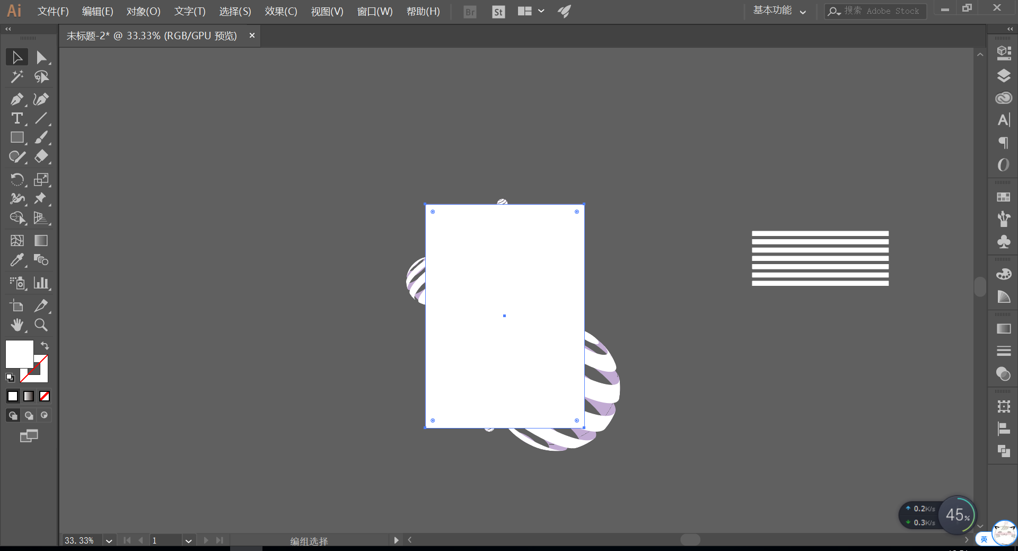The image size is (1018, 551).
Task: Select the Curvature tool
Action: click(41, 99)
